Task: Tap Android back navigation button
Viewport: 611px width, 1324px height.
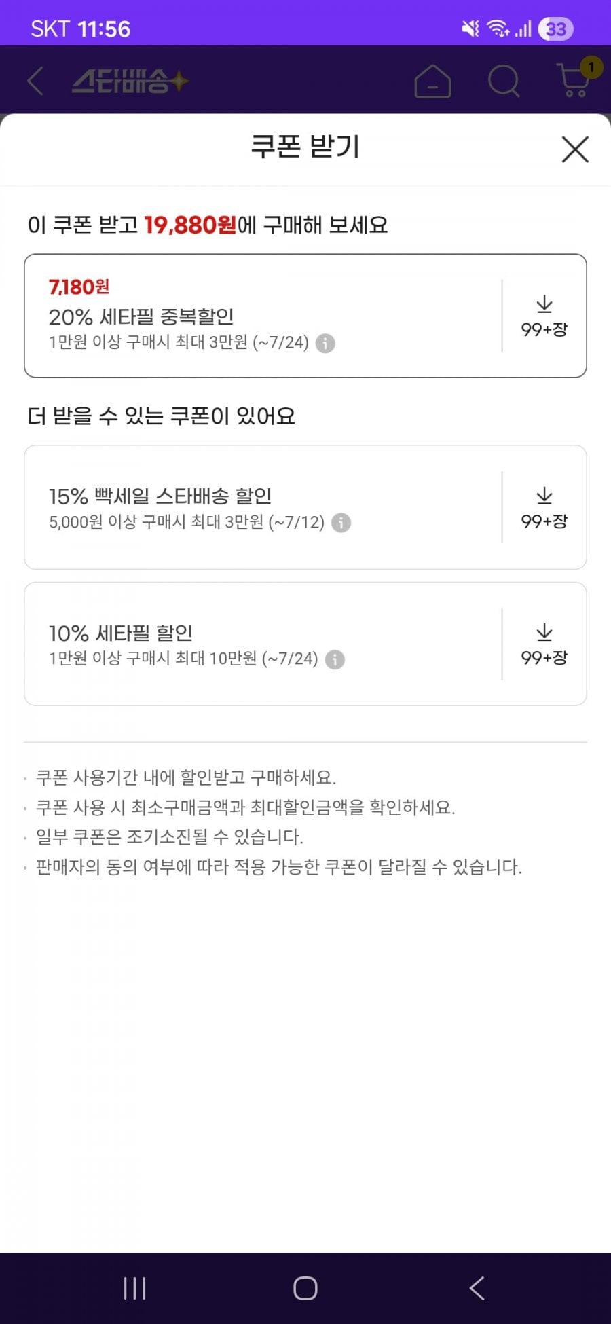Action: pyautogui.click(x=477, y=1288)
